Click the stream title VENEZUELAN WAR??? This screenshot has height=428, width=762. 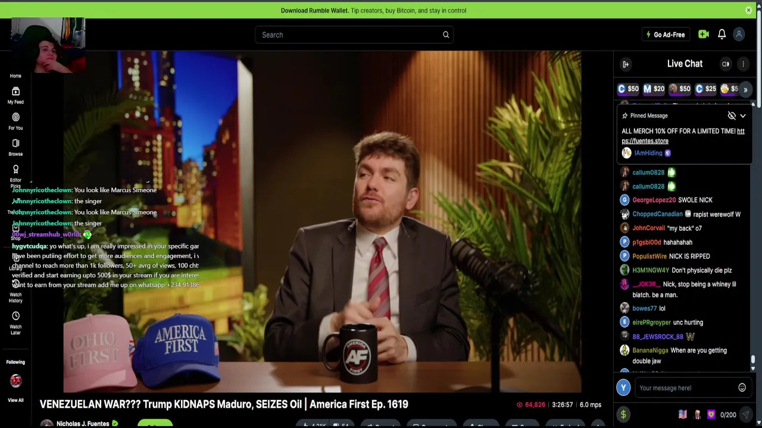(x=224, y=404)
